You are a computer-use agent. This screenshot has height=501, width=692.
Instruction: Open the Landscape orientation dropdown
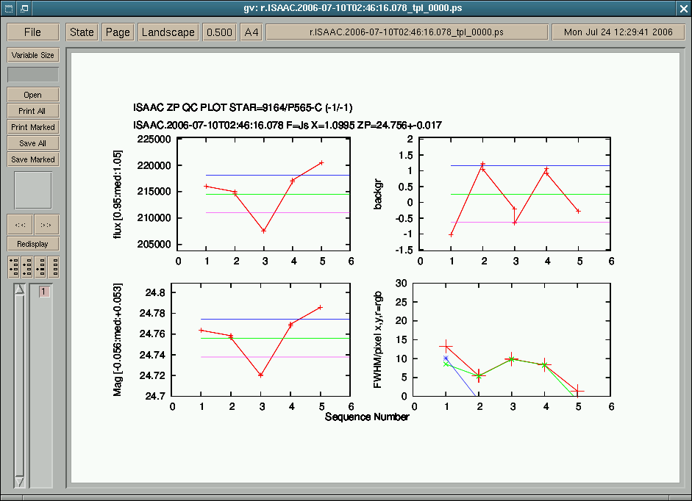168,32
